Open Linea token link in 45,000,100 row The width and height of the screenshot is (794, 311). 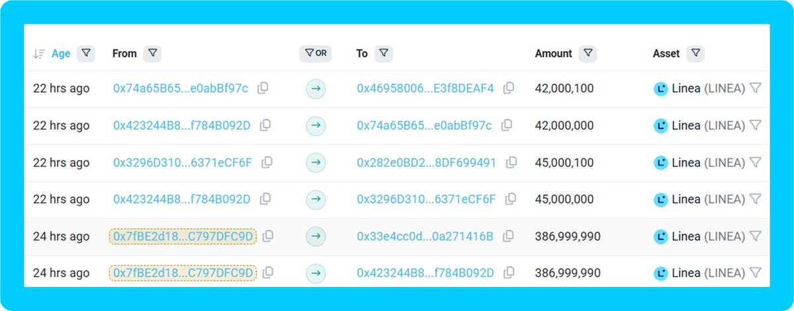coord(700,162)
